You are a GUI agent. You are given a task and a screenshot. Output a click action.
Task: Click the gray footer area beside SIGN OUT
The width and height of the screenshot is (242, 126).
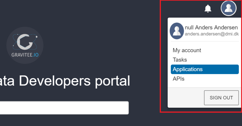186,97
